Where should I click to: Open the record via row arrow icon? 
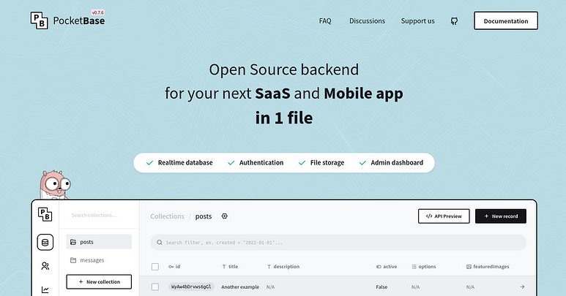pos(522,286)
